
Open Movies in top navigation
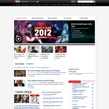click(47, 5)
